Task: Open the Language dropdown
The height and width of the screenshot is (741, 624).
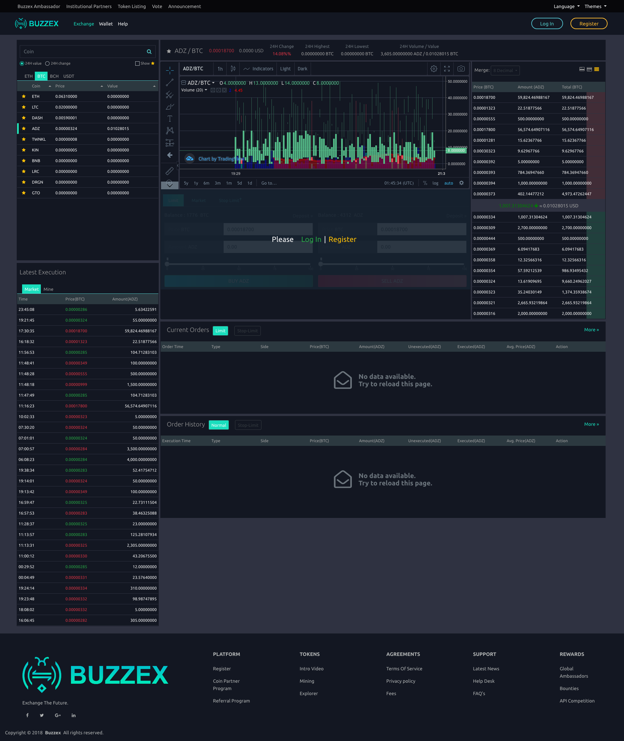Action: pos(566,6)
